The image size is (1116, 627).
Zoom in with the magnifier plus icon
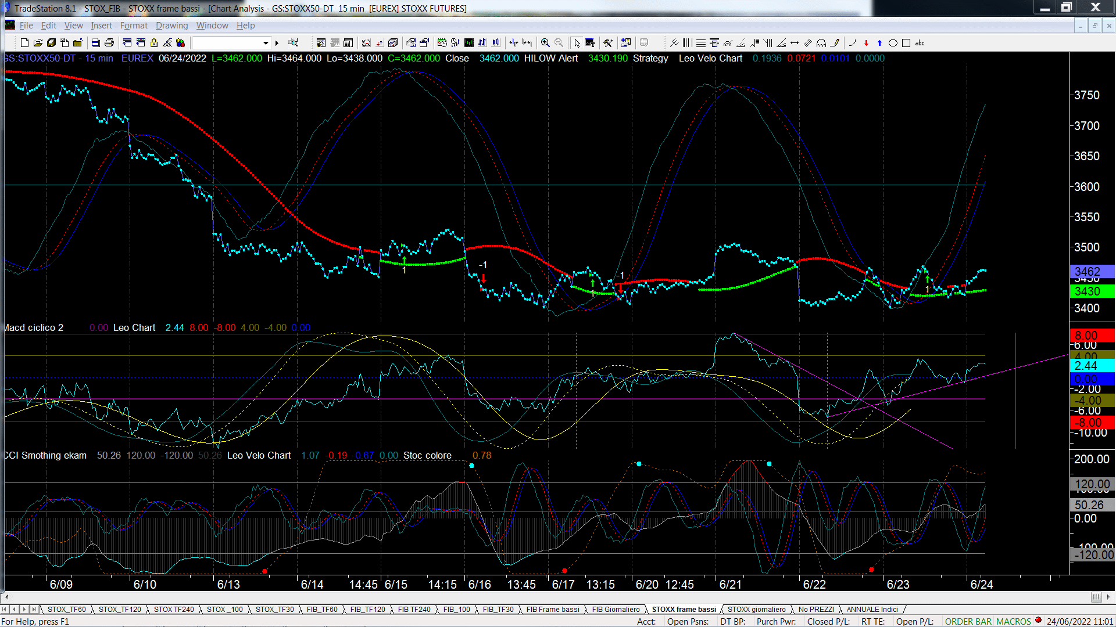click(545, 43)
